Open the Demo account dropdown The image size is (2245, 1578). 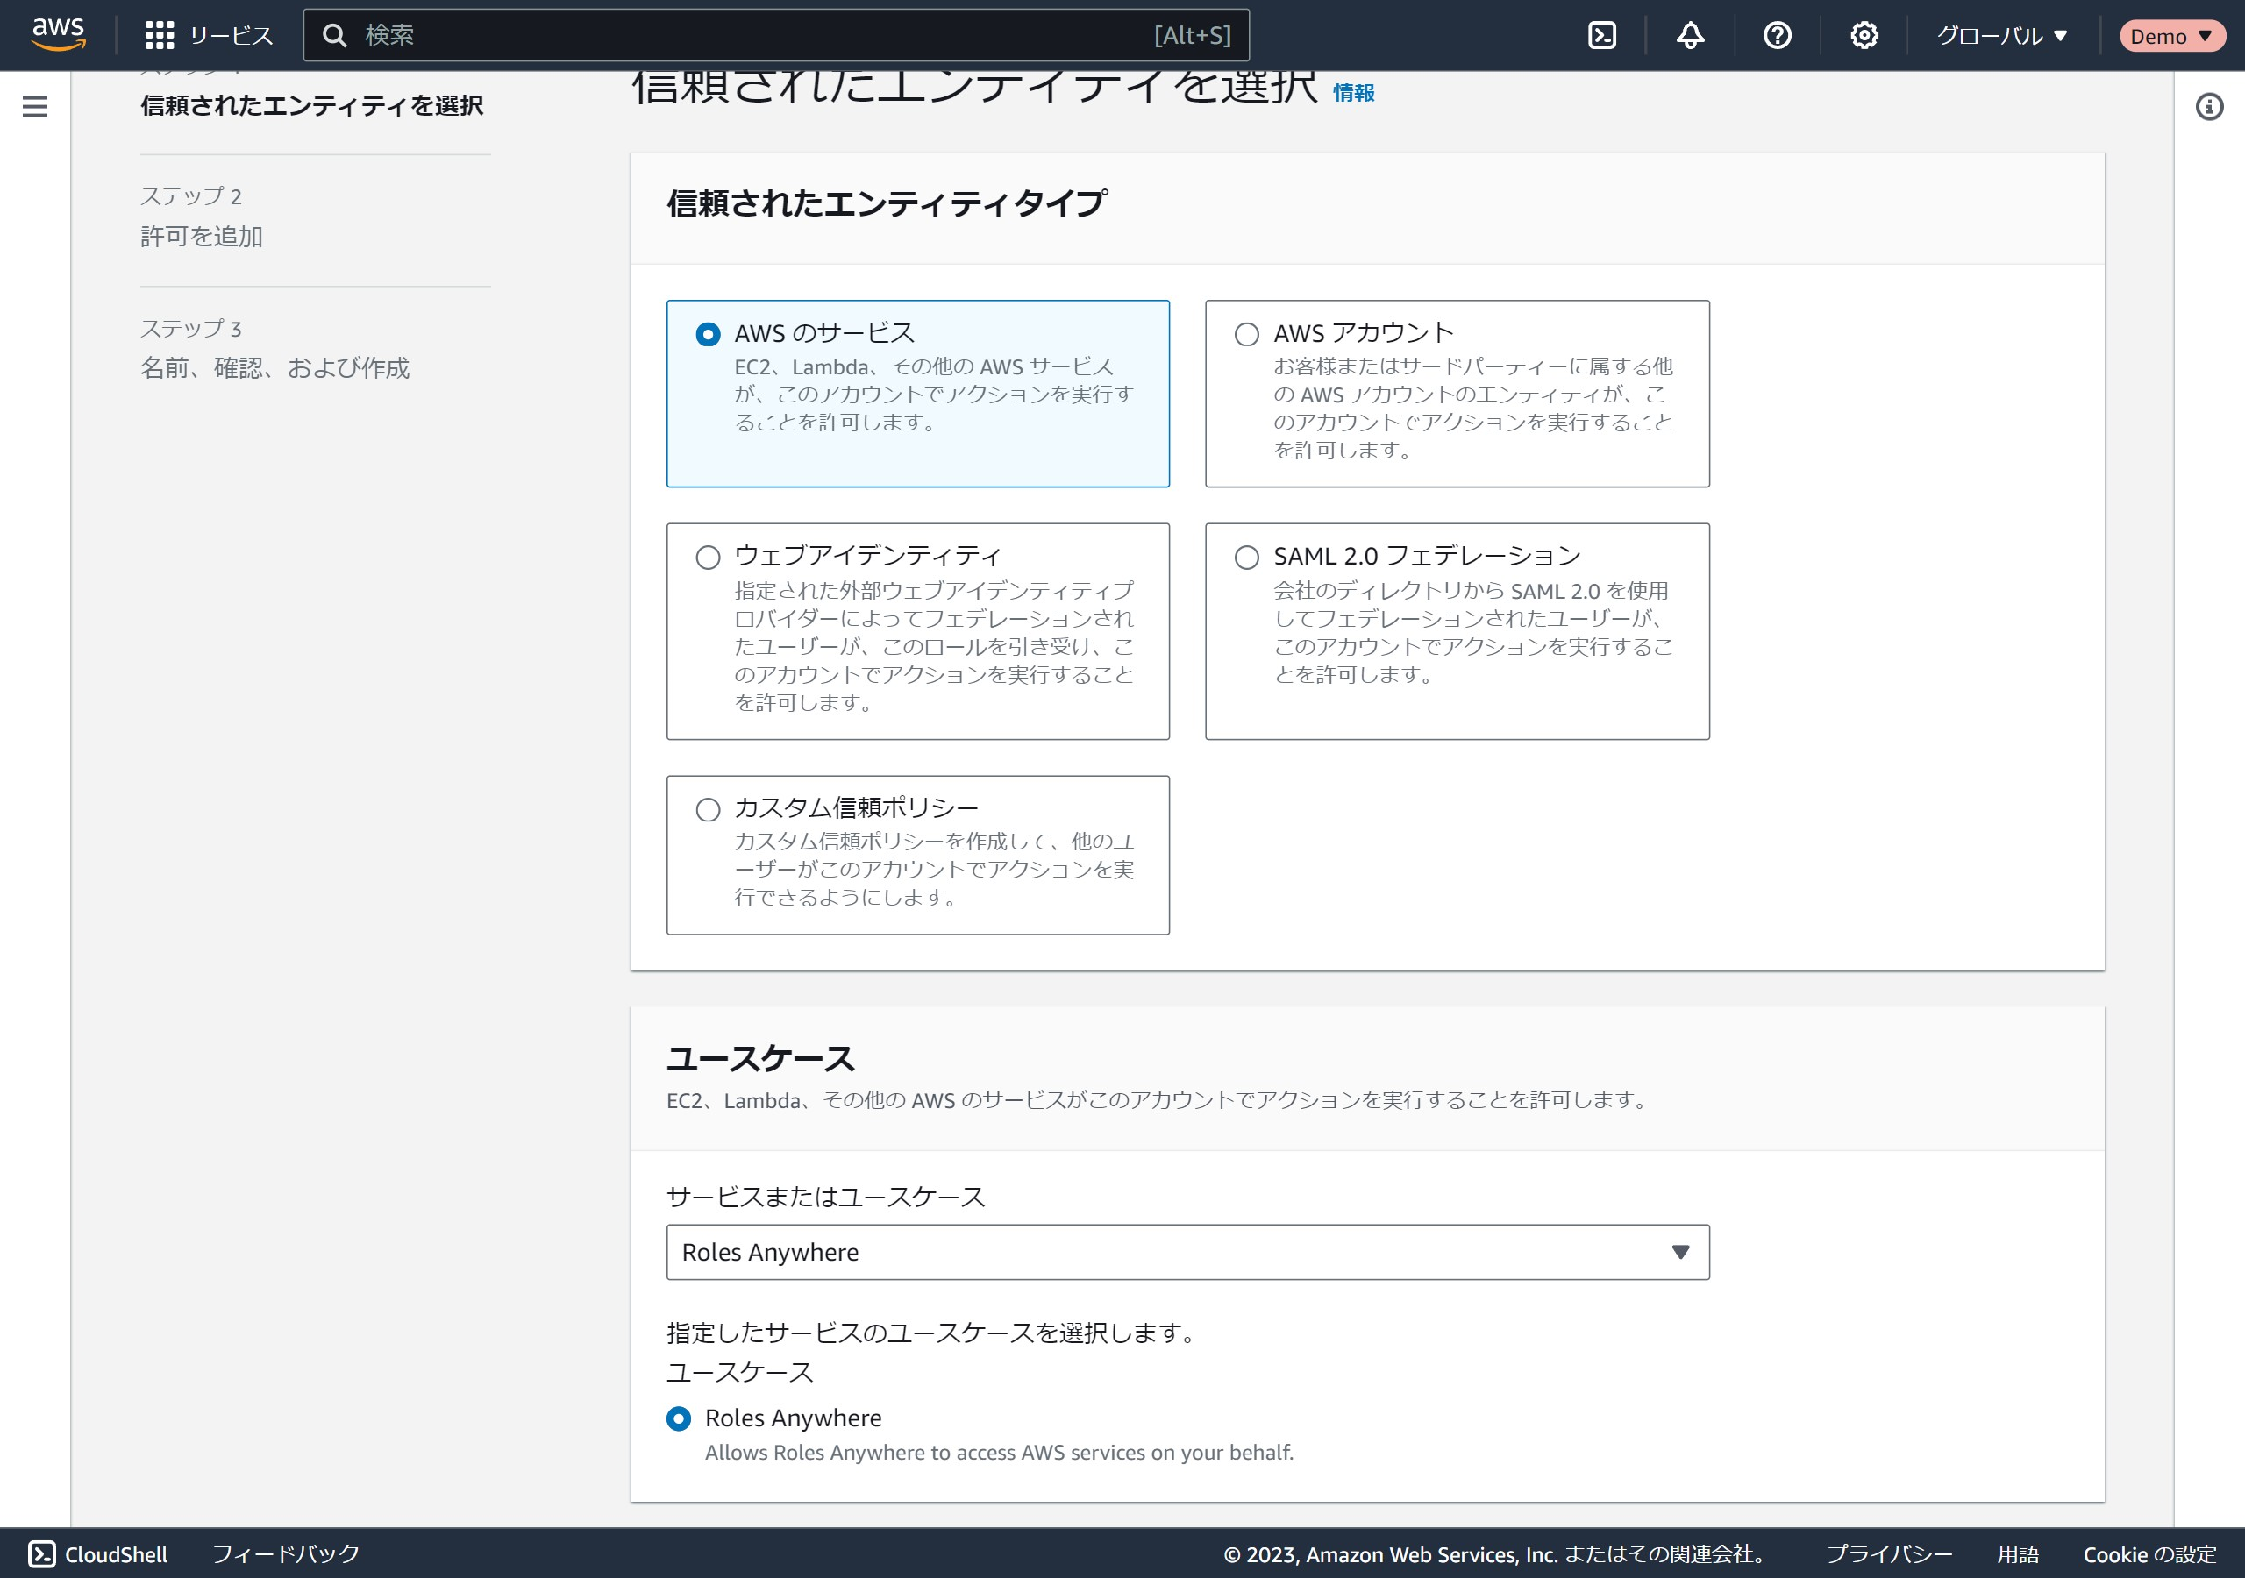[x=2170, y=36]
